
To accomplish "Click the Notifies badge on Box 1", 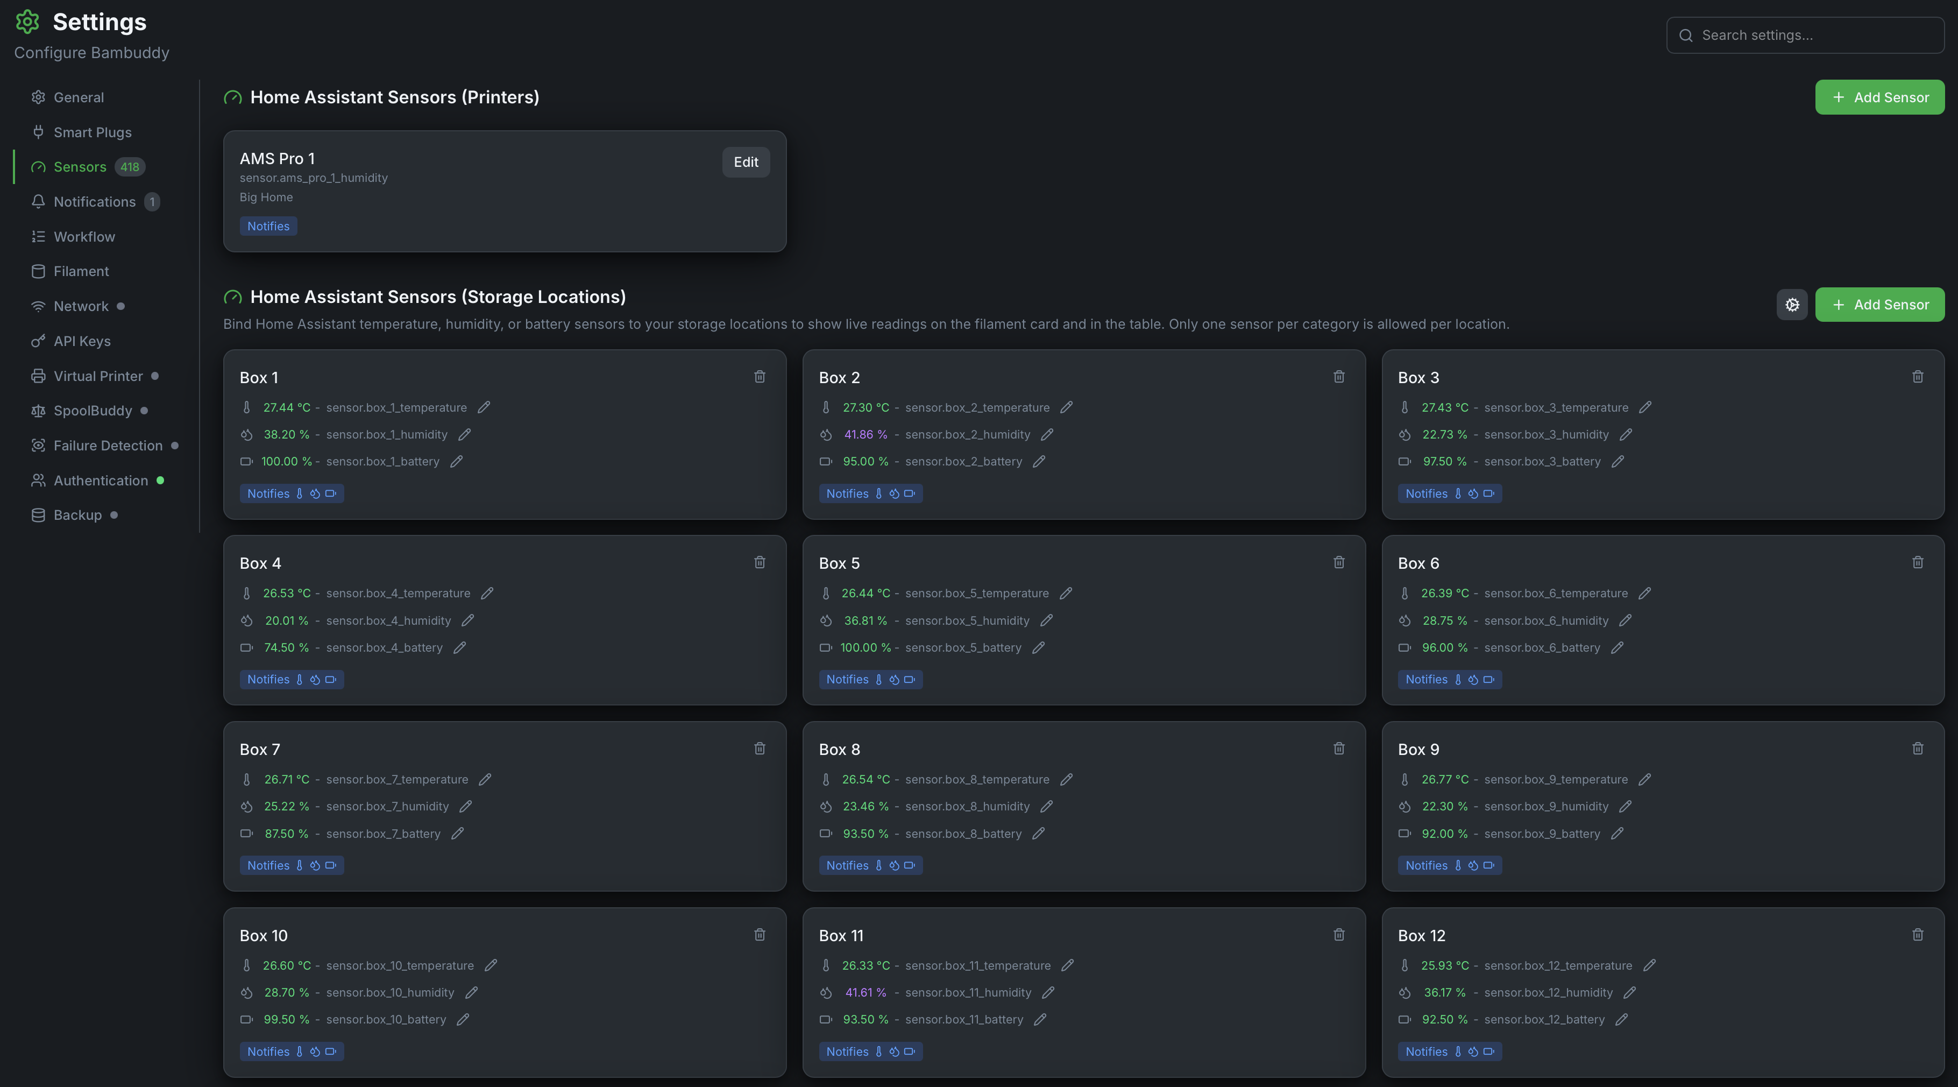I will (292, 493).
